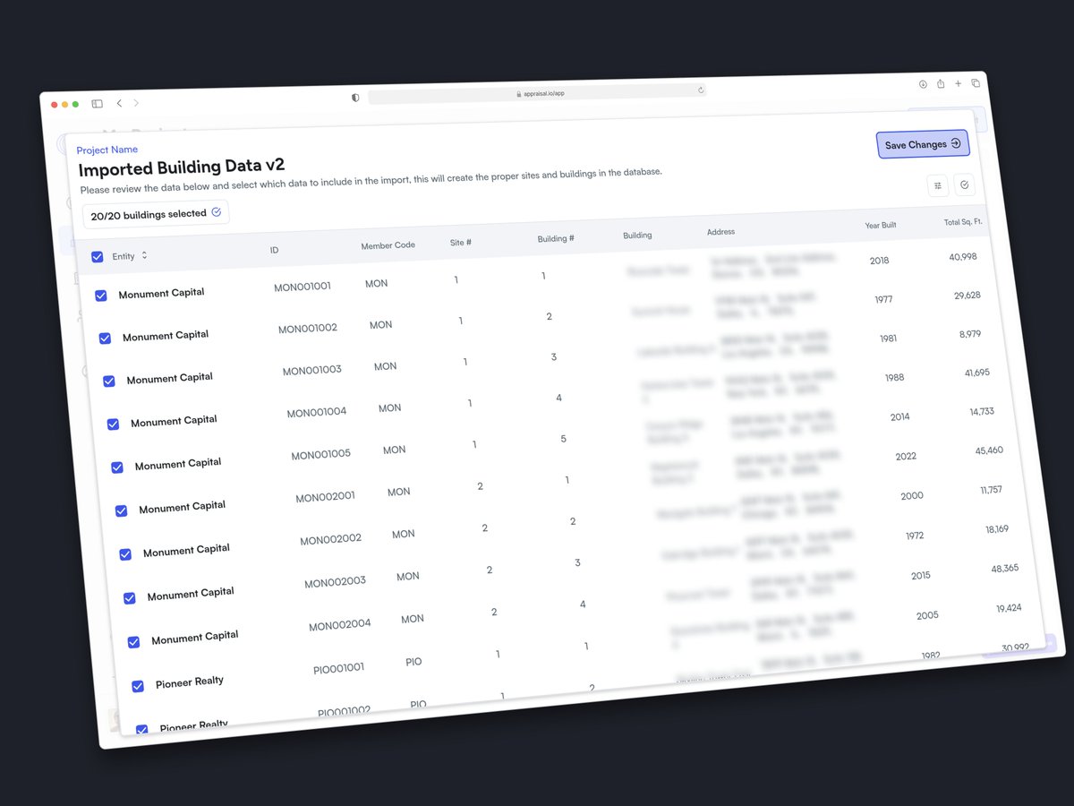The image size is (1074, 806).
Task: Open the table filter settings icon
Action: (x=938, y=185)
